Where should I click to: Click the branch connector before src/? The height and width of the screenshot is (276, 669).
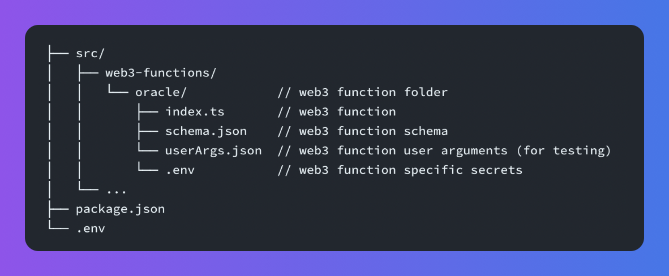click(58, 54)
